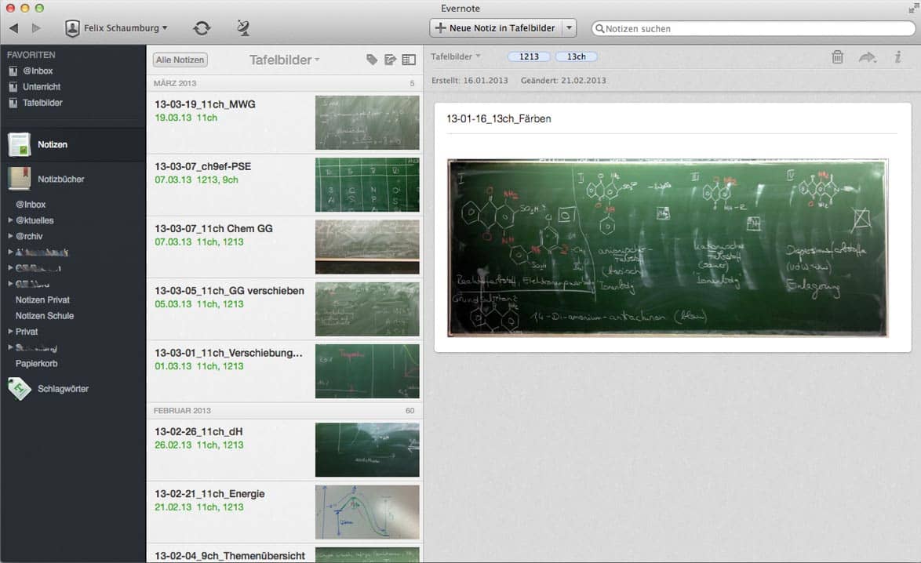Expand the @ktuelles notebook stack
Viewport: 921px width, 563px height.
click(10, 220)
